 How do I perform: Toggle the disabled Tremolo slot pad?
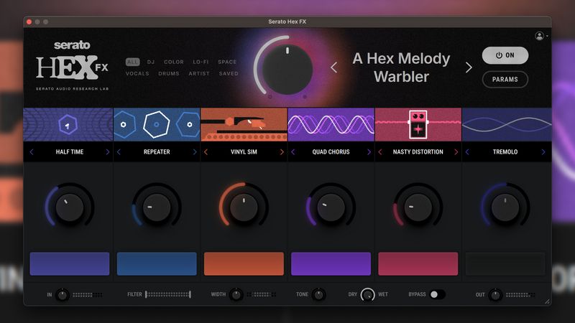point(505,263)
